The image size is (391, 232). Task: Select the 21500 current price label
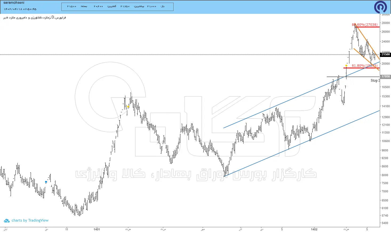point(385,54)
